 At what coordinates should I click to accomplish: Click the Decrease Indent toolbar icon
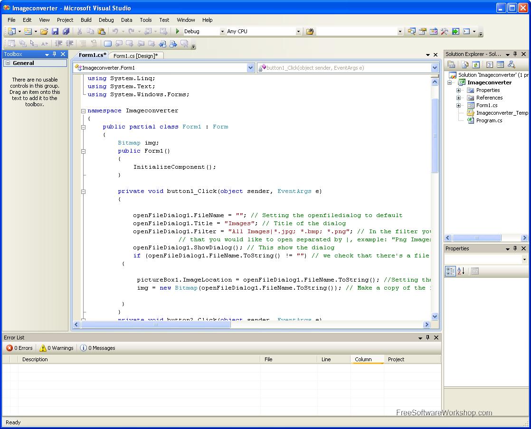pyautogui.click(x=58, y=44)
